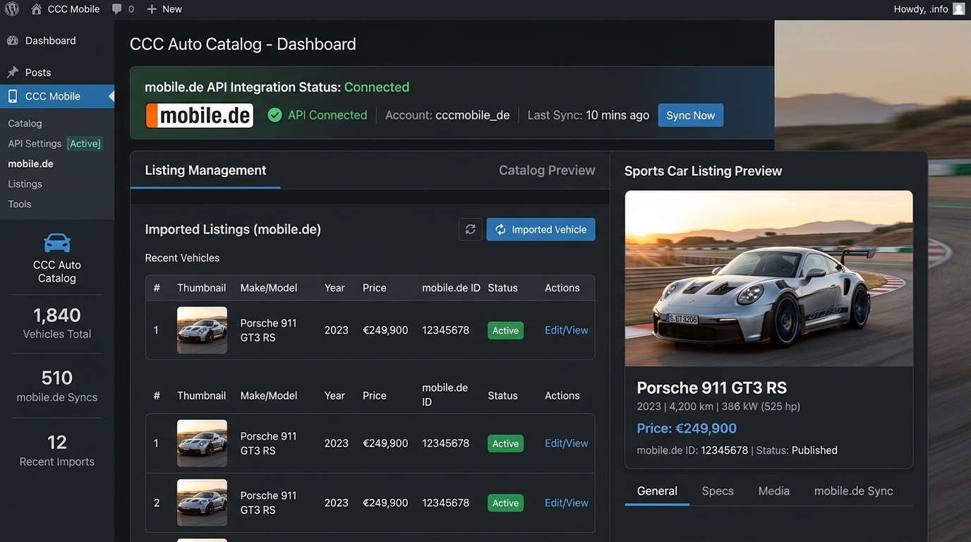Open Edit/View for row 2 listing
Image resolution: width=971 pixels, height=542 pixels.
tap(566, 503)
